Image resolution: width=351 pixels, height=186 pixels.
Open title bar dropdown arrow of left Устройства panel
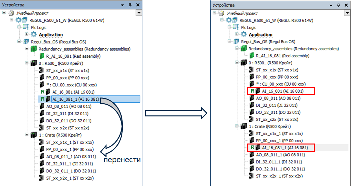pyautogui.click(x=122, y=5)
